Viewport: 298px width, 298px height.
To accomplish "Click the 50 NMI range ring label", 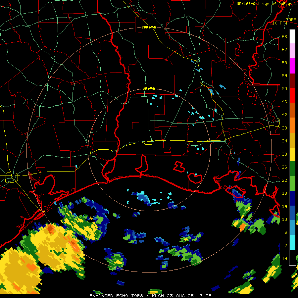I will click(149, 88).
